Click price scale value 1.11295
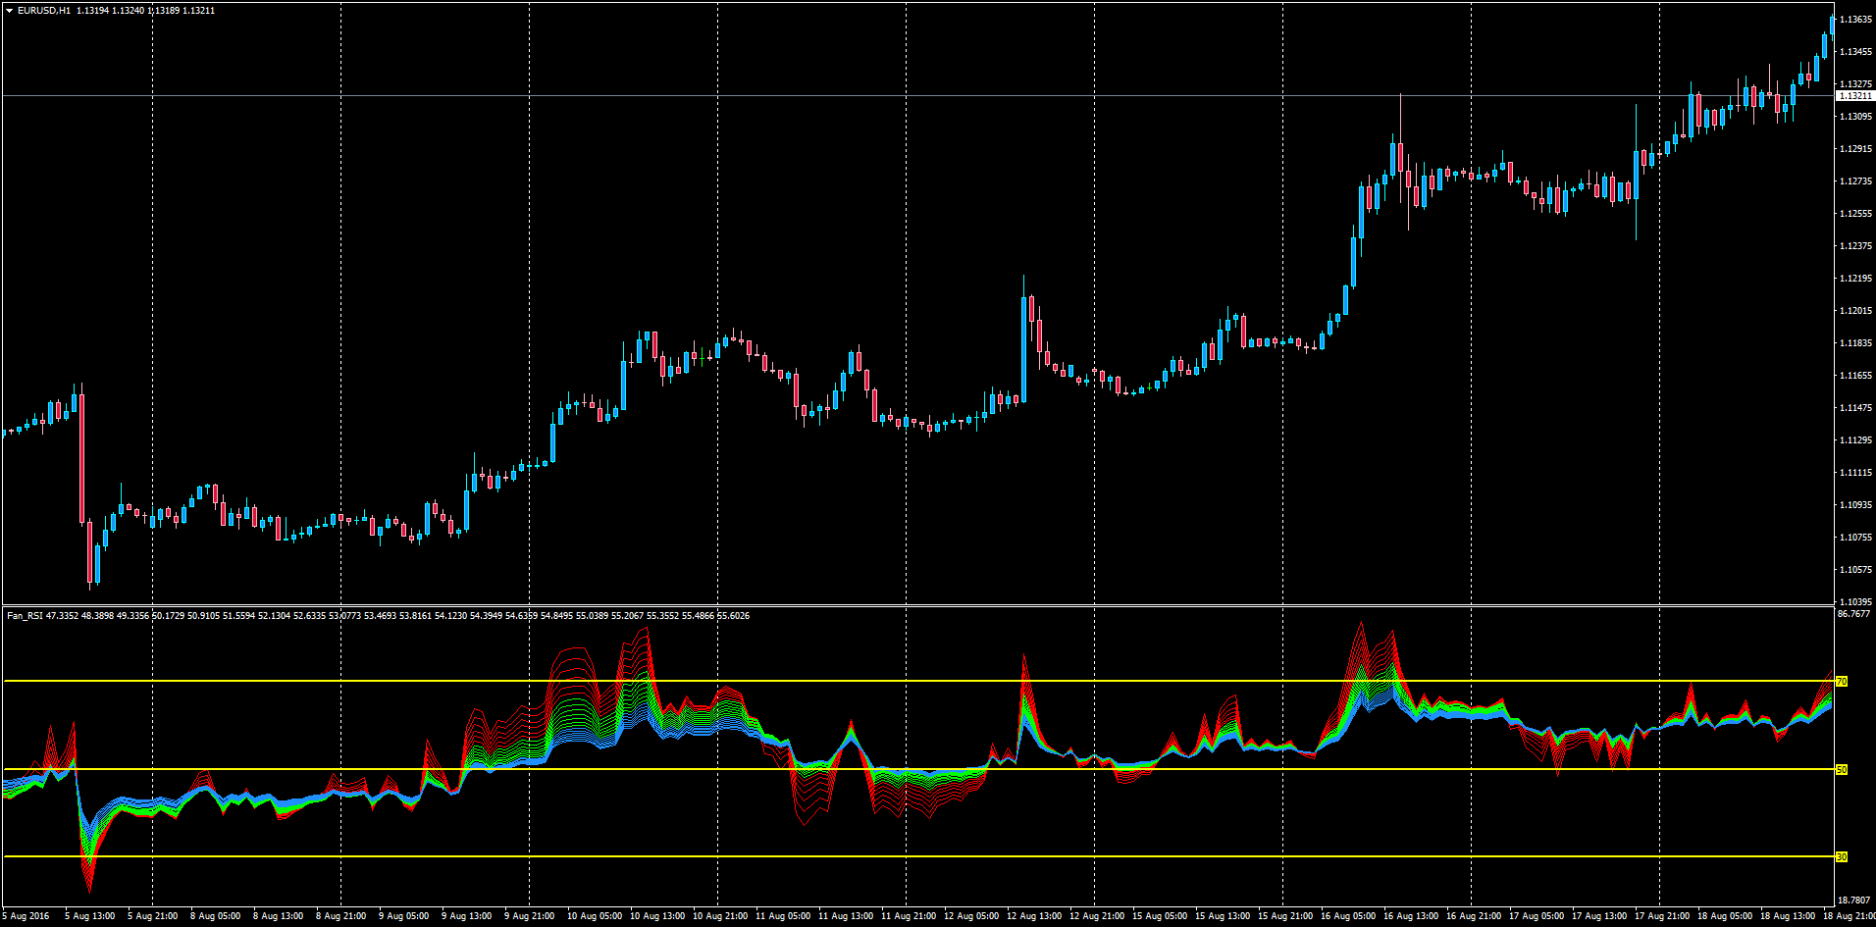The width and height of the screenshot is (1876, 927). pyautogui.click(x=1855, y=440)
